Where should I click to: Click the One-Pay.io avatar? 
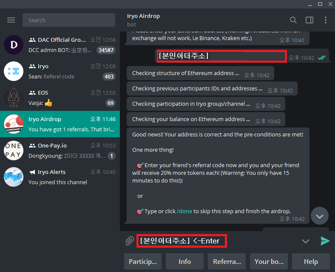point(14,150)
